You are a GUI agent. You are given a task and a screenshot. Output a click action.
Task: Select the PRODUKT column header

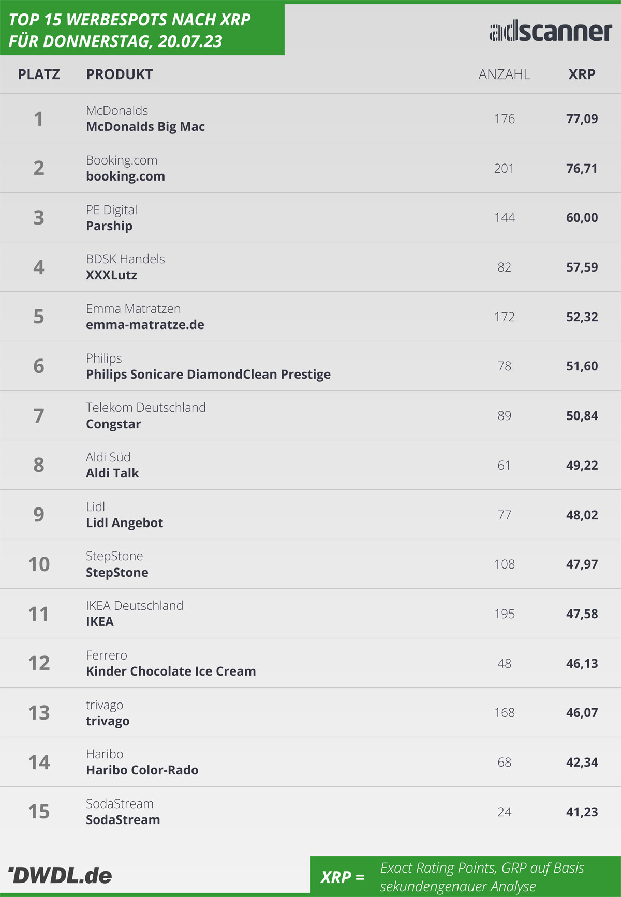point(120,74)
